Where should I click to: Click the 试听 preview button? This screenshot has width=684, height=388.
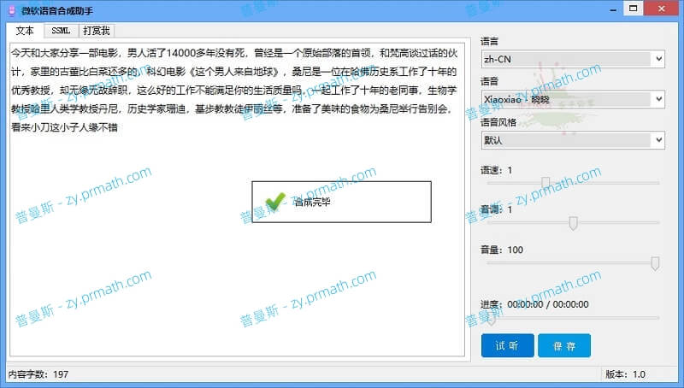(507, 346)
